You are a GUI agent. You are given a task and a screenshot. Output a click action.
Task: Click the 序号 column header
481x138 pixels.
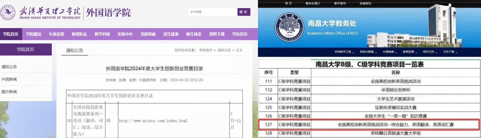click(x=268, y=72)
